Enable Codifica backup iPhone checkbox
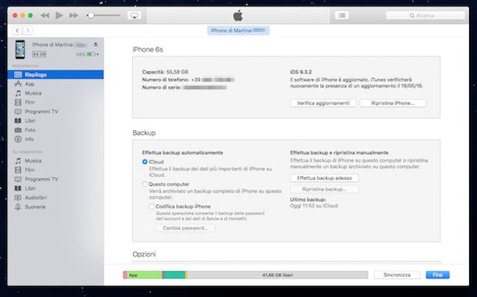 coord(152,206)
